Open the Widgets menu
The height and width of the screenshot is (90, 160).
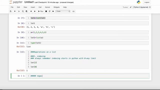pos(56,7)
